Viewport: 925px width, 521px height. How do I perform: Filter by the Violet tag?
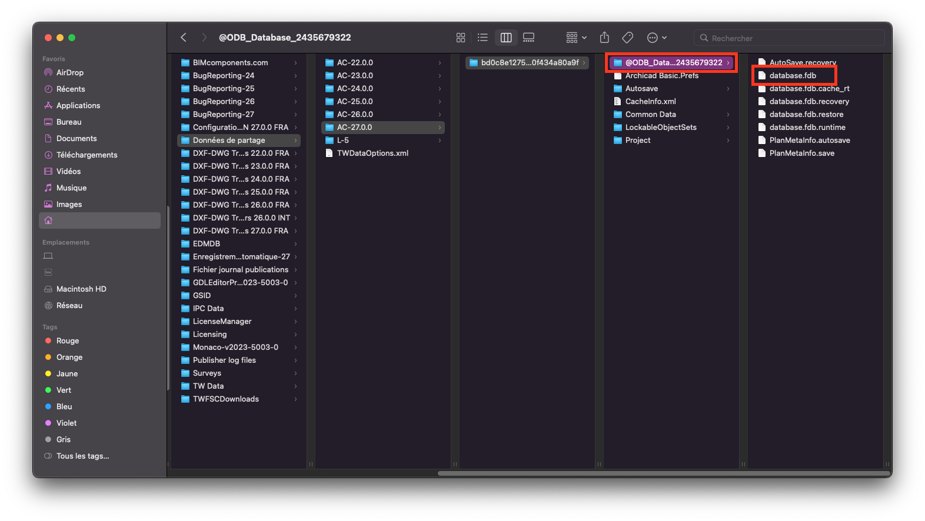coord(99,423)
